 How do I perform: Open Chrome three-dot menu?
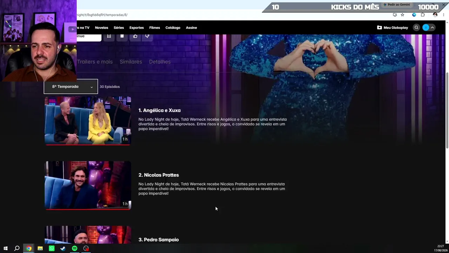click(444, 15)
